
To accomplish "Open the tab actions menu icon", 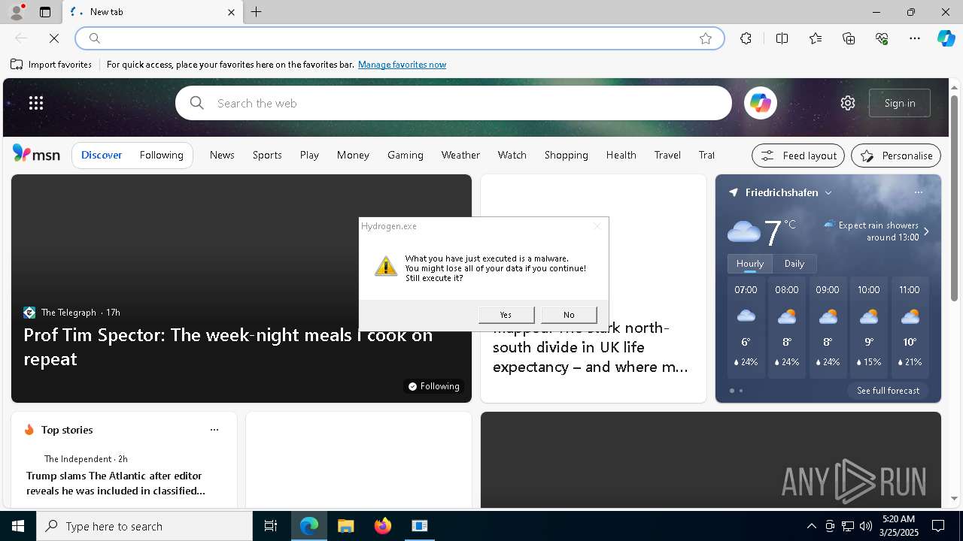I will (x=45, y=12).
